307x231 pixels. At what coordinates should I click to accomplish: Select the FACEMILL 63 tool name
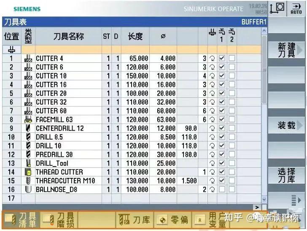pyautogui.click(x=54, y=120)
